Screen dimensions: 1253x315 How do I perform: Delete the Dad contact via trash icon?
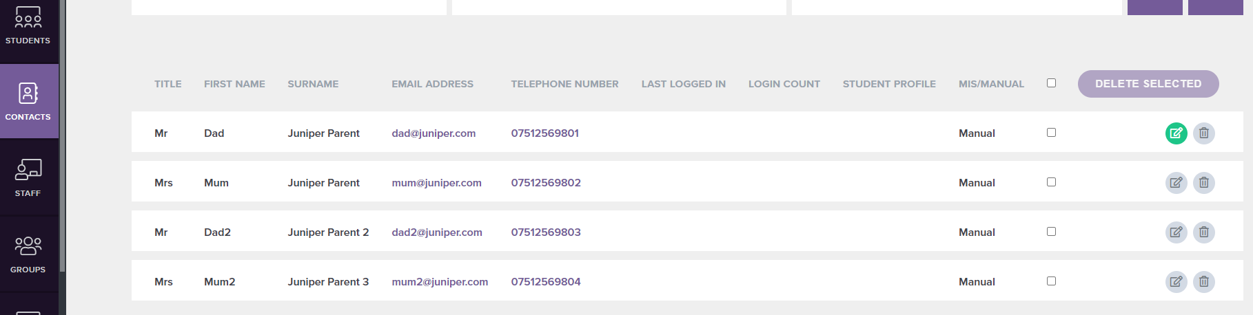(1203, 133)
